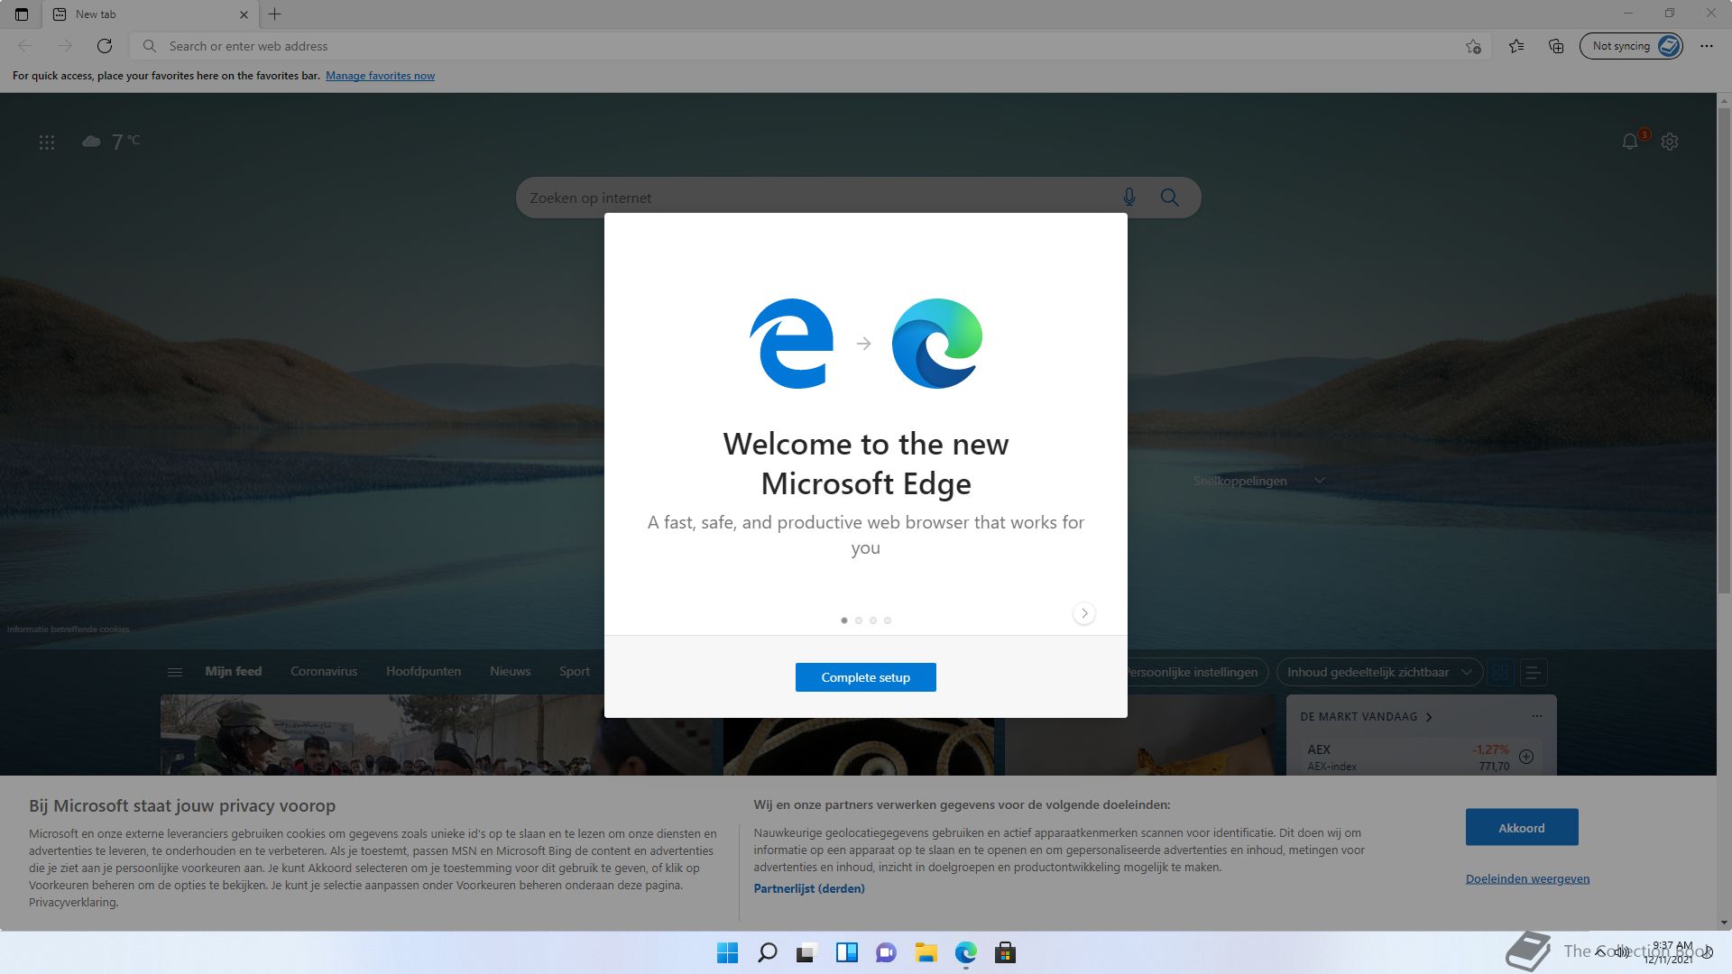Select the third welcome page dot
This screenshot has height=974, width=1732.
[x=873, y=620]
